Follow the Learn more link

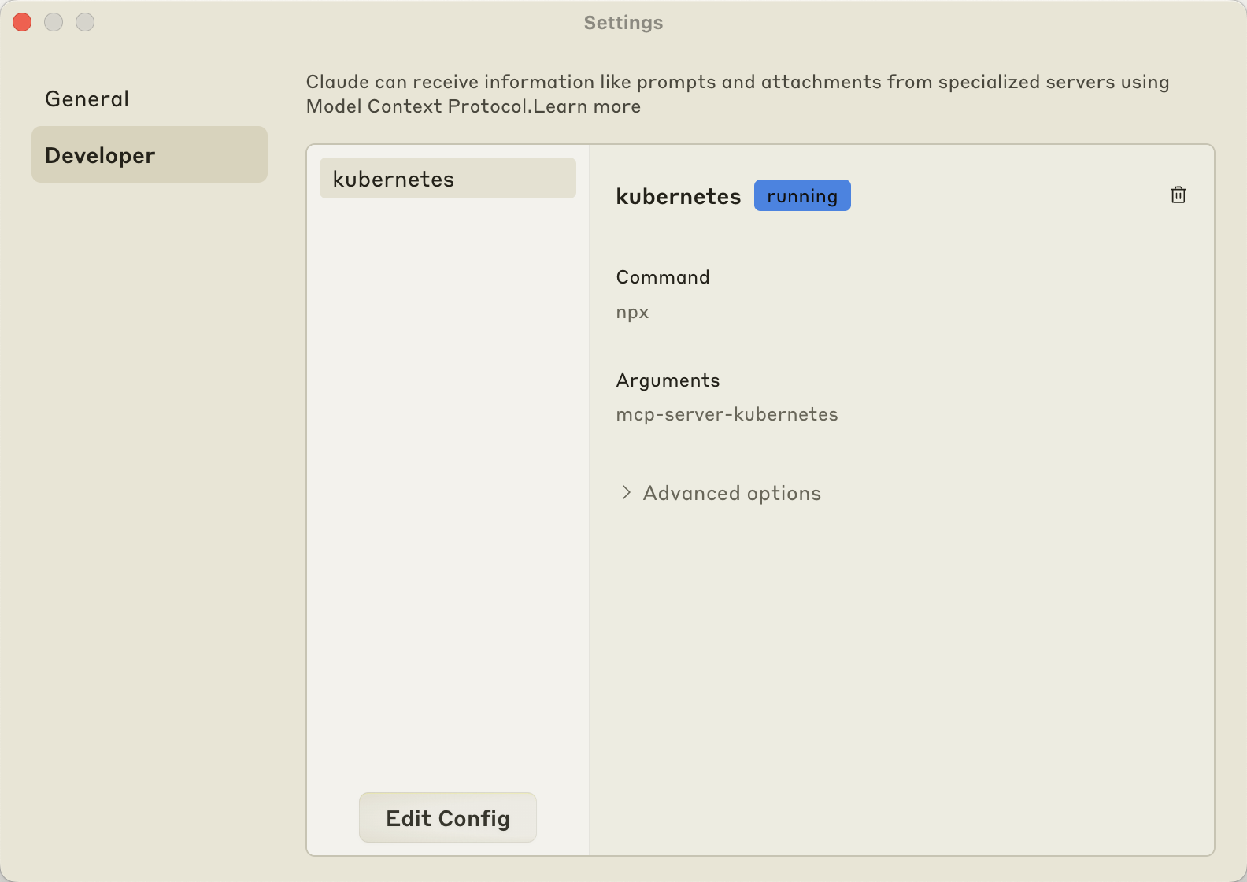coord(586,106)
